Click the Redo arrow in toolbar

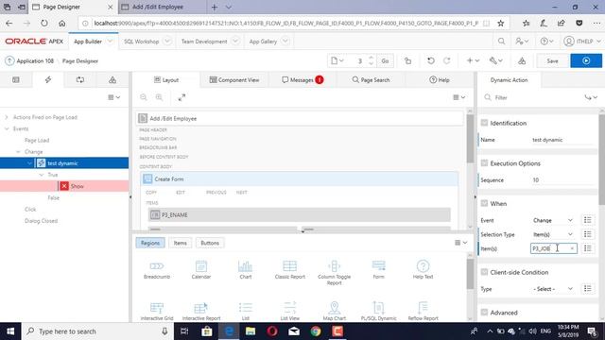click(x=447, y=60)
